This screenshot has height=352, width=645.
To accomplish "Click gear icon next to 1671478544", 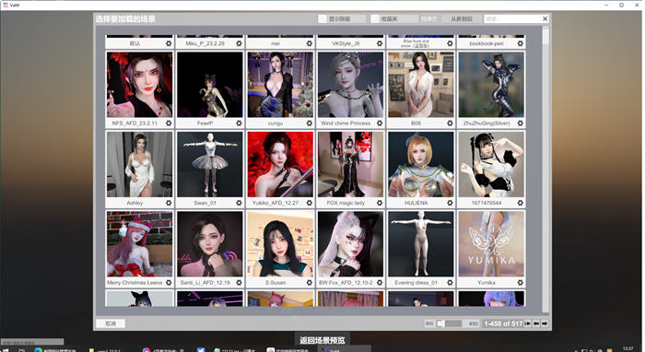I will point(521,203).
